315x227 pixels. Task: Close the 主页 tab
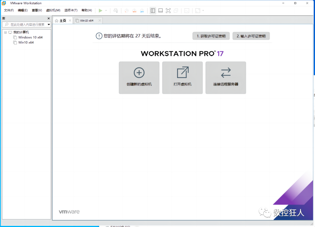pyautogui.click(x=70, y=20)
